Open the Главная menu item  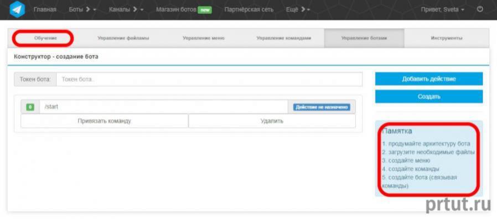pyautogui.click(x=45, y=9)
